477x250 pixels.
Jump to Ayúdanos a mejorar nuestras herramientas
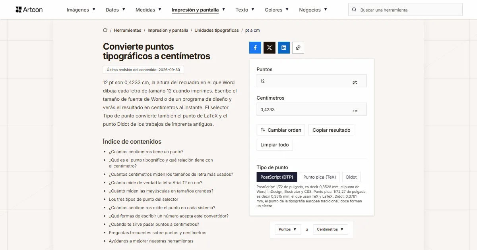[x=151, y=241]
